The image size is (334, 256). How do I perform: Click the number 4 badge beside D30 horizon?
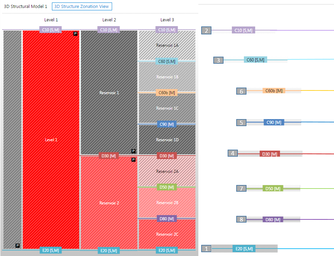pyautogui.click(x=233, y=153)
